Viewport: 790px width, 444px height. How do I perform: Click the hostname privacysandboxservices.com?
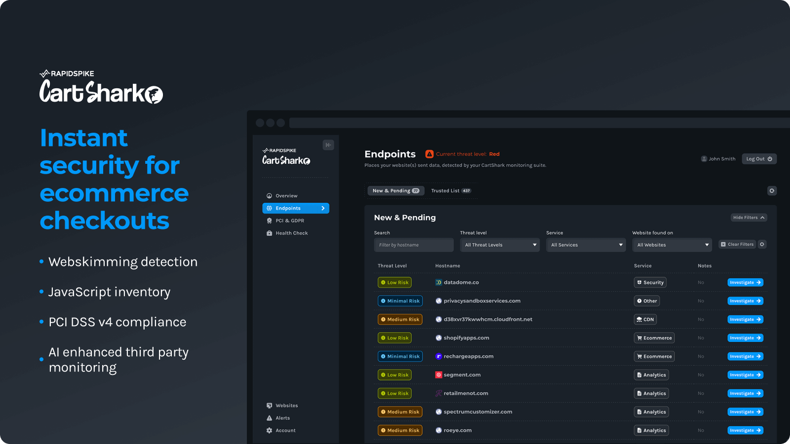482,301
